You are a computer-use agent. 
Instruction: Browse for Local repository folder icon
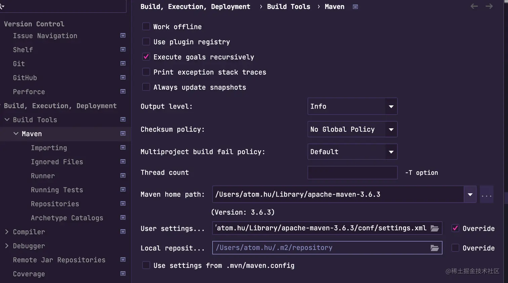click(435, 248)
